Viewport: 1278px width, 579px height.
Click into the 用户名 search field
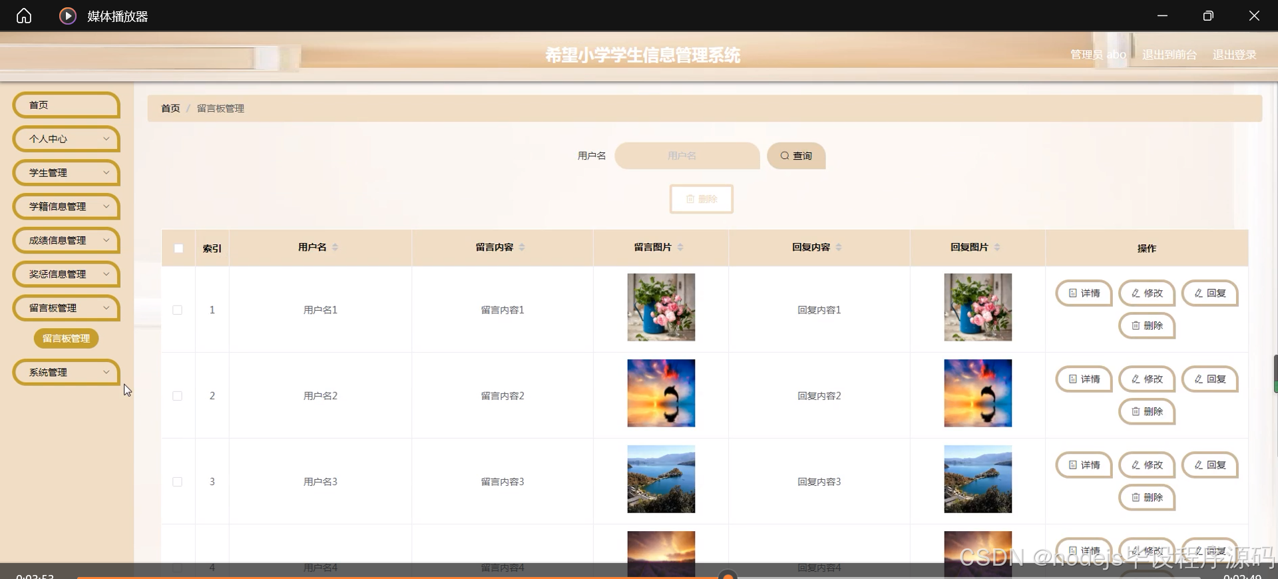click(687, 156)
